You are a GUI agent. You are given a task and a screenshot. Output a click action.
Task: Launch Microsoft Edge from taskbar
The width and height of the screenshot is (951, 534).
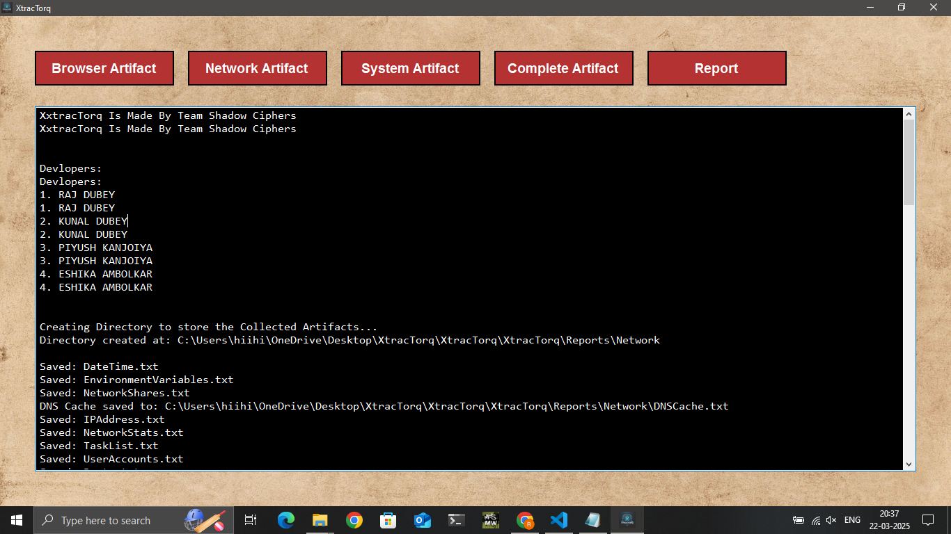(286, 520)
